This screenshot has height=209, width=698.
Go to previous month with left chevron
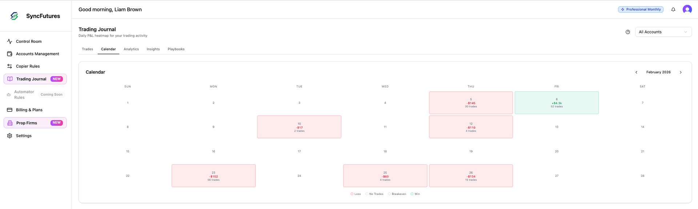pyautogui.click(x=636, y=72)
